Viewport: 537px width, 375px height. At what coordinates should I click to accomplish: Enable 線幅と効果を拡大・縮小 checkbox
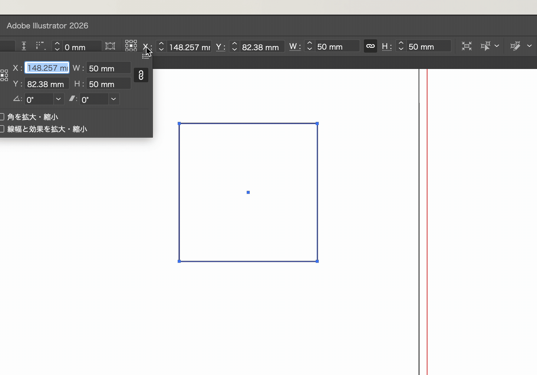coord(2,129)
